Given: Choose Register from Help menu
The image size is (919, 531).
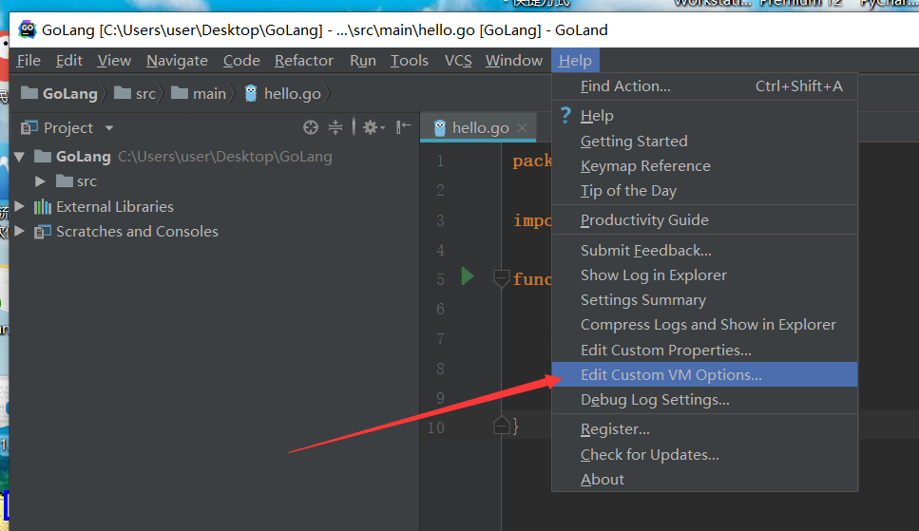Looking at the screenshot, I should click(x=704, y=429).
